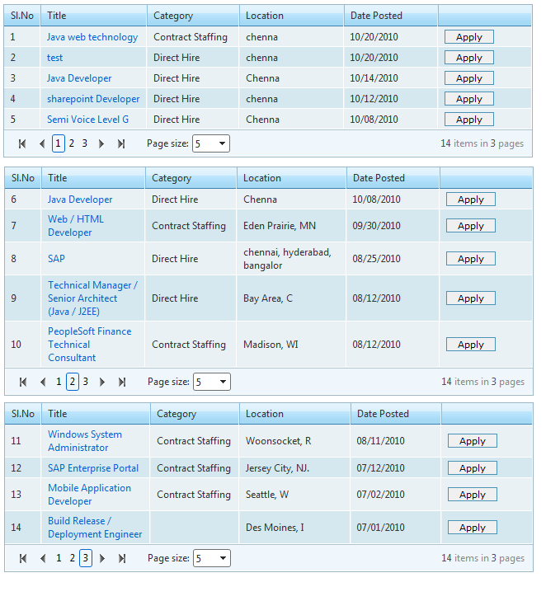Select page 1 in the jobs 11-14 grid pager

tap(59, 558)
